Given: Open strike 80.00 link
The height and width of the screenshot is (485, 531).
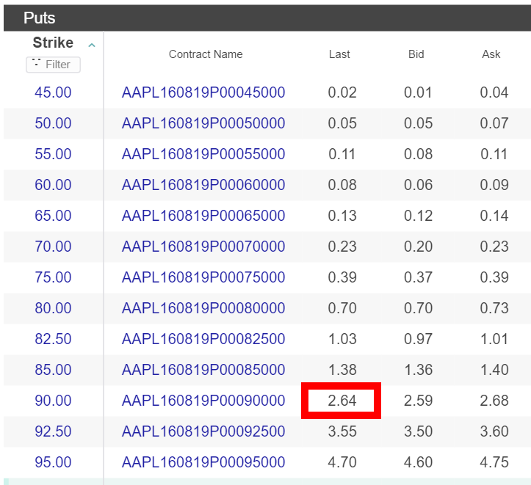Looking at the screenshot, I should [x=53, y=307].
